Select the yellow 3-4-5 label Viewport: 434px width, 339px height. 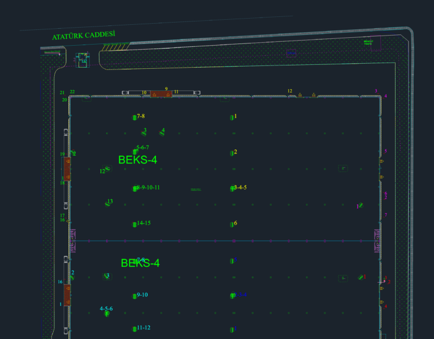click(240, 187)
